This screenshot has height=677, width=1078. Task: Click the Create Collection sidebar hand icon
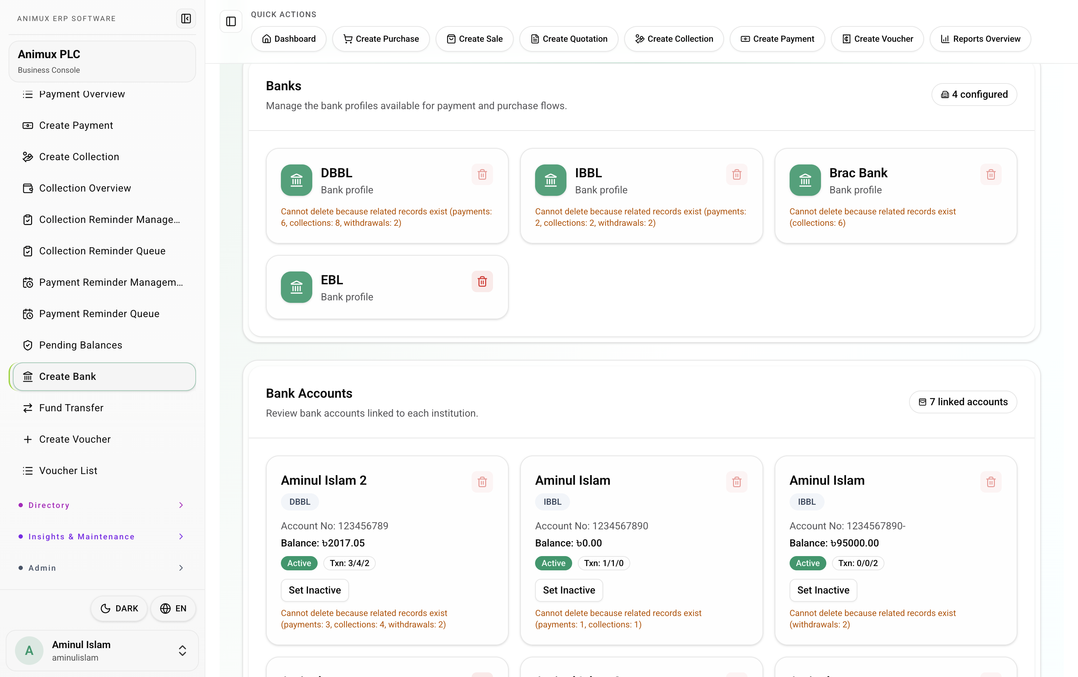28,157
